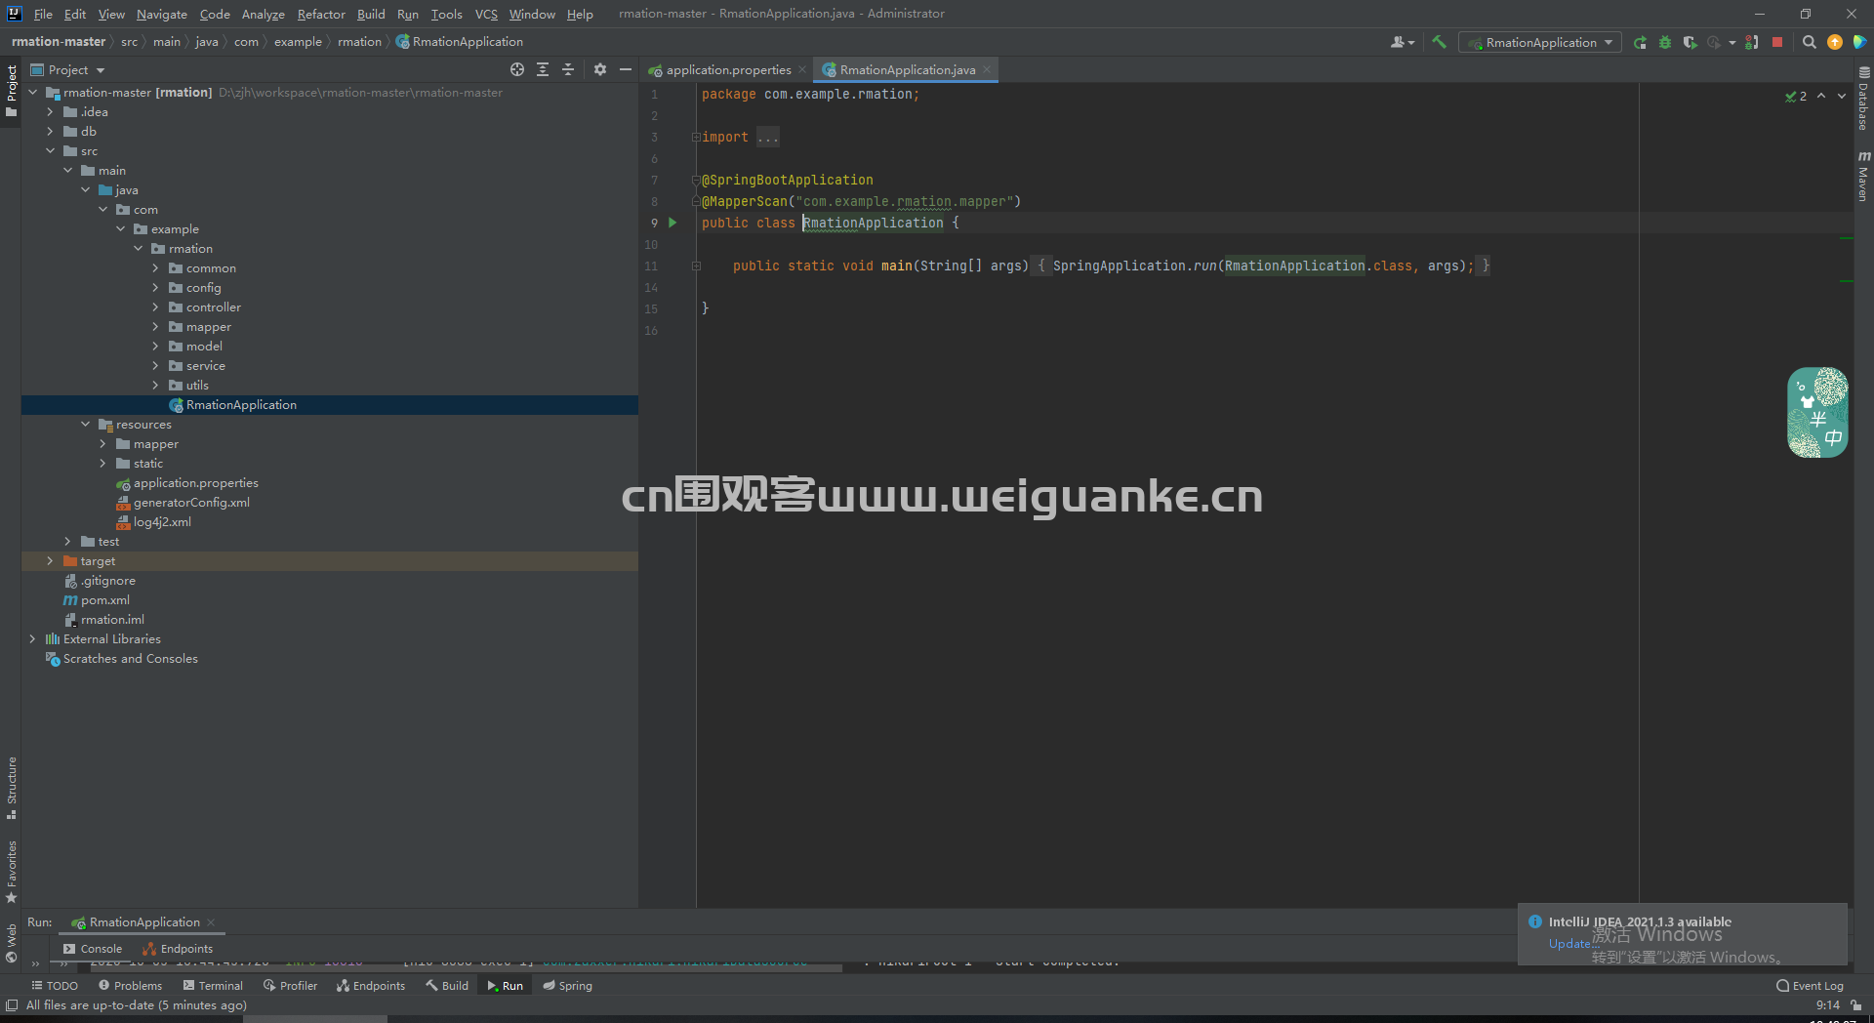The width and height of the screenshot is (1874, 1023).
Task: Switch to Endpoints tab in Run panel
Action: 178,949
